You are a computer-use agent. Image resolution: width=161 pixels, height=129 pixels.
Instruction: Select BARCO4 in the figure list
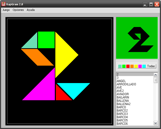coord(135,117)
